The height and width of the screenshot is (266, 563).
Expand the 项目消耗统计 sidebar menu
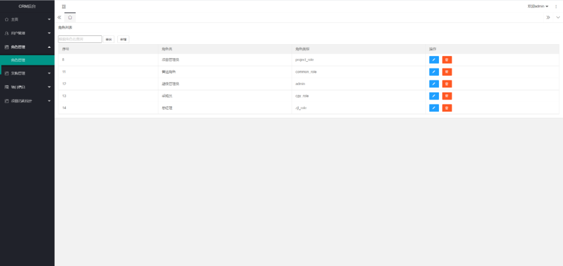pyautogui.click(x=27, y=101)
